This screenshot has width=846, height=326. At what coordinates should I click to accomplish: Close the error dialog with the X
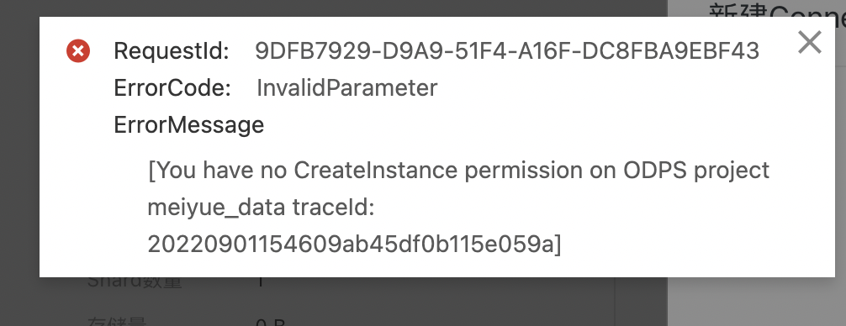pos(809,42)
